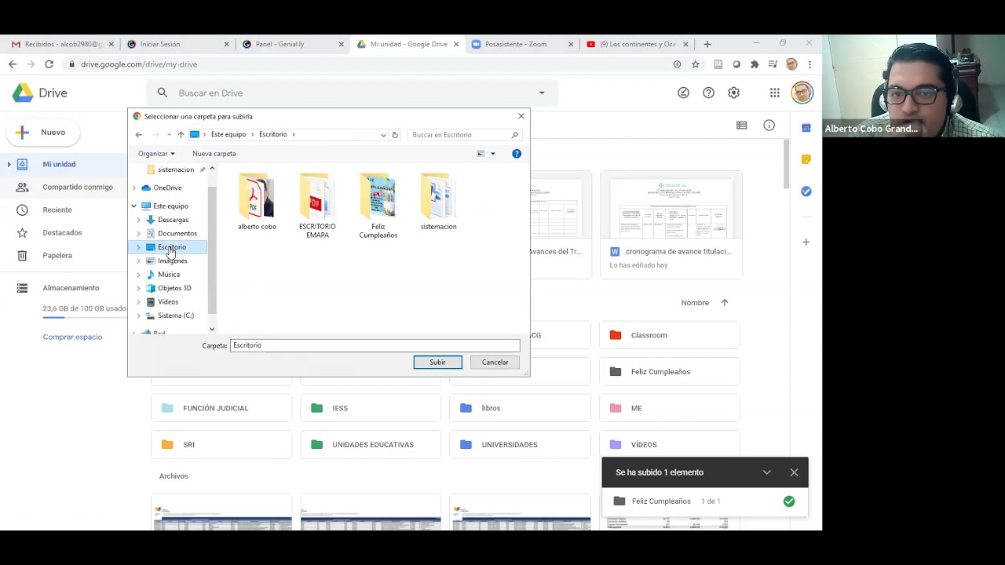The height and width of the screenshot is (565, 1005).
Task: Expand the OneDrive tree node
Action: 134,188
